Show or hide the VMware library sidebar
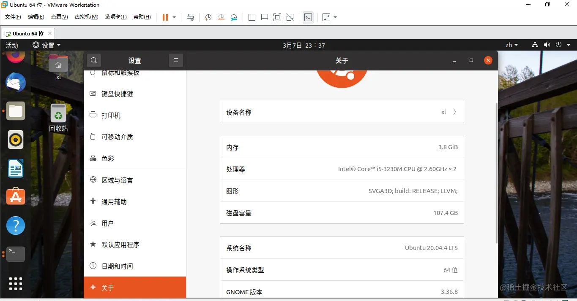Screen dimensions: 577x301 [252, 17]
